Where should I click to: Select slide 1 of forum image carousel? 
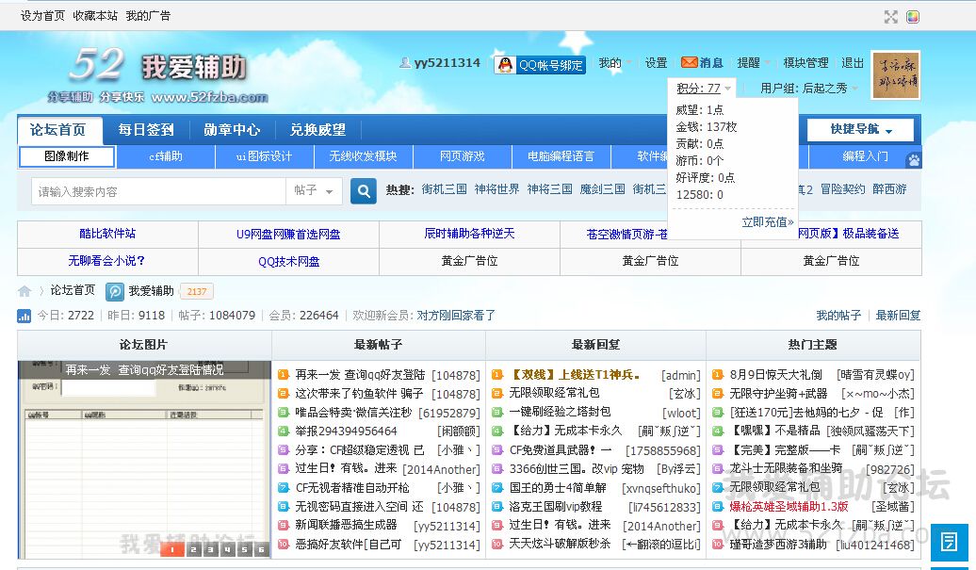pos(173,549)
